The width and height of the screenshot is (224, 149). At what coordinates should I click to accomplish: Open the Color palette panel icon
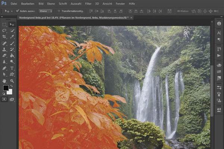pyautogui.click(x=219, y=65)
